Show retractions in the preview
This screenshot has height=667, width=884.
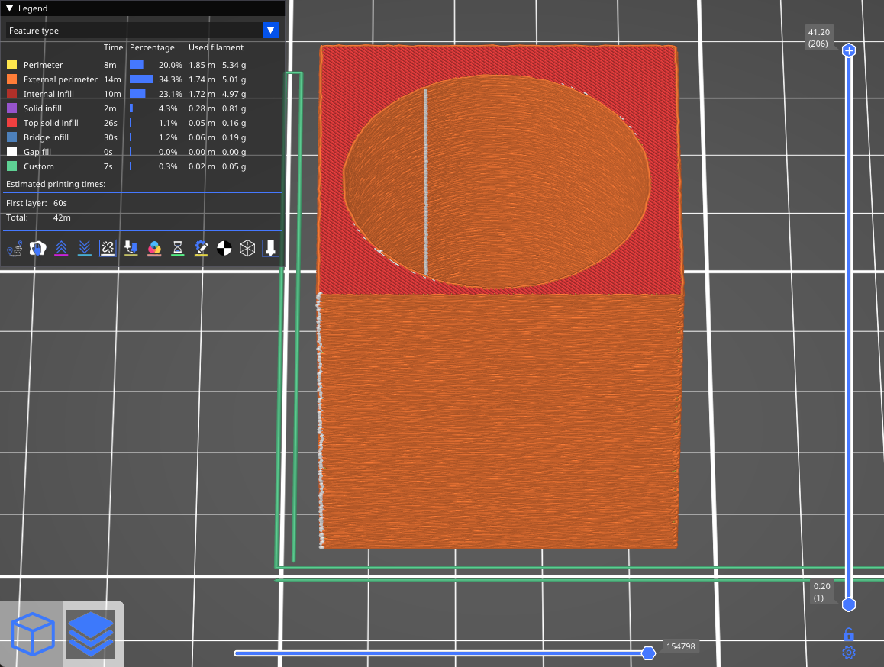point(61,248)
